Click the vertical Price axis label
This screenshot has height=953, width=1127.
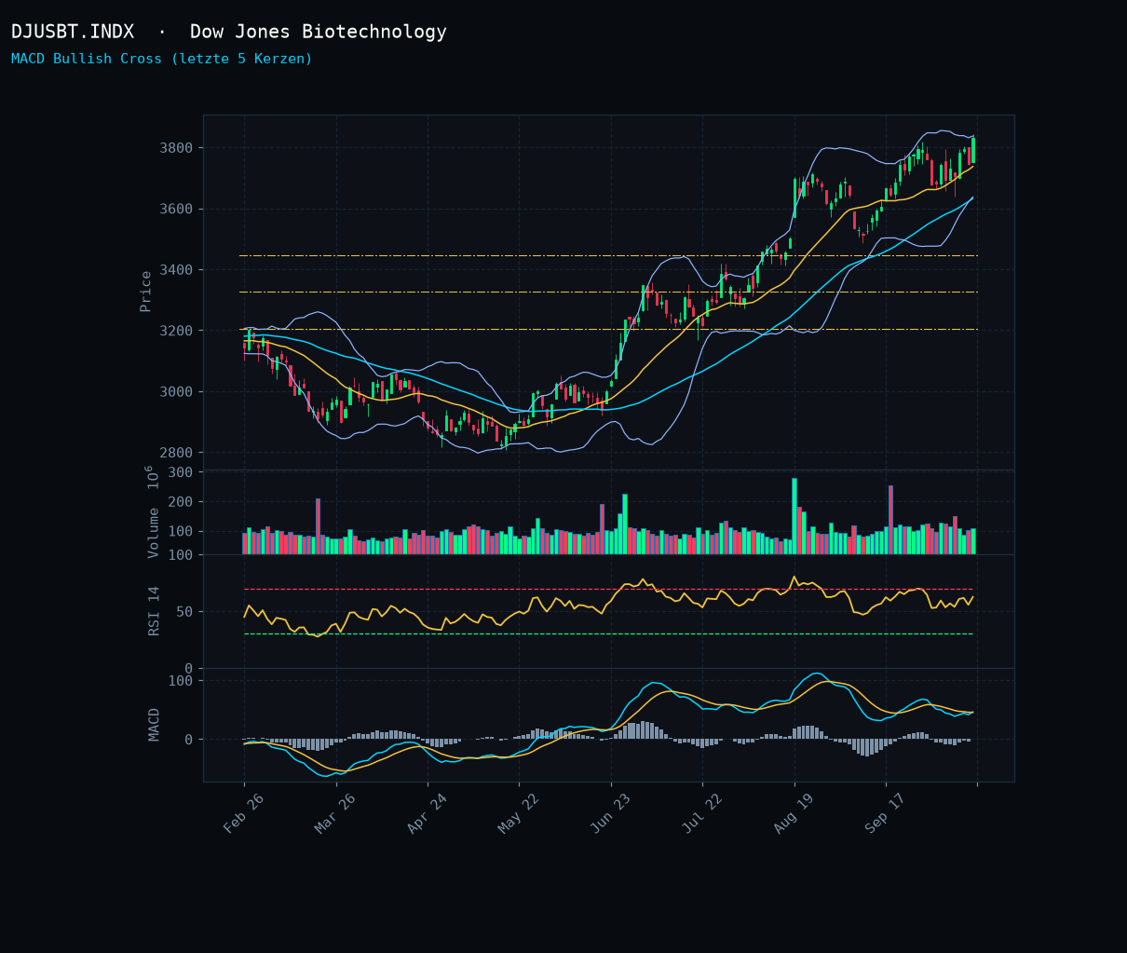click(146, 291)
